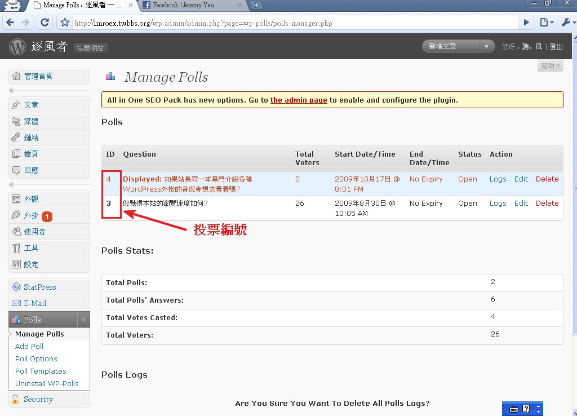Click the plugin update badge 1
The height and width of the screenshot is (416, 577).
point(47,216)
